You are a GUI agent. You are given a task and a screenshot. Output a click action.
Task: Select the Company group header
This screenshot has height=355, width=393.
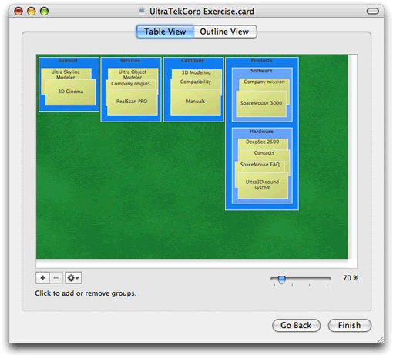pos(193,60)
